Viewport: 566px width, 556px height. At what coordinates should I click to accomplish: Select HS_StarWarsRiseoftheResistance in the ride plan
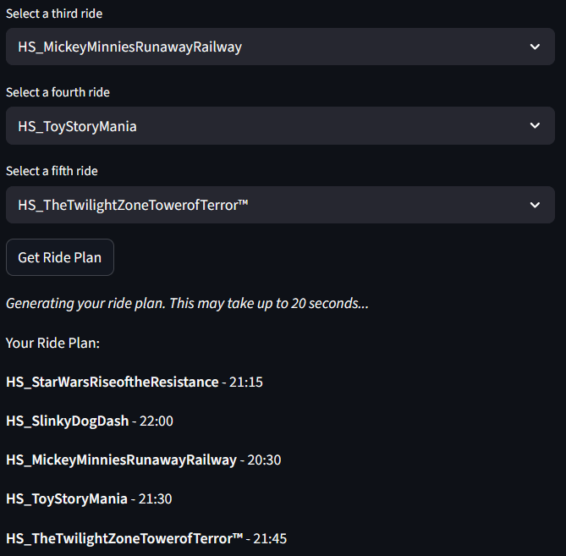(112, 382)
